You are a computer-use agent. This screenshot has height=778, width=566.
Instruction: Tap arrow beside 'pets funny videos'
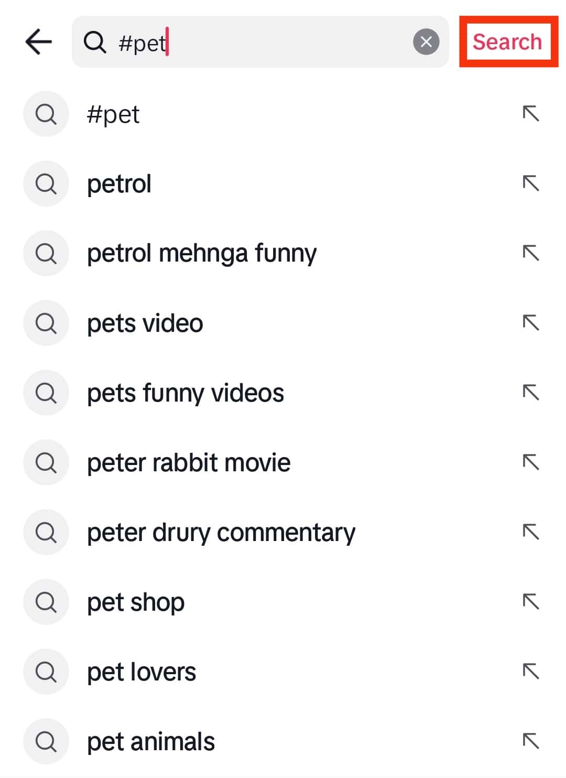pyautogui.click(x=530, y=392)
